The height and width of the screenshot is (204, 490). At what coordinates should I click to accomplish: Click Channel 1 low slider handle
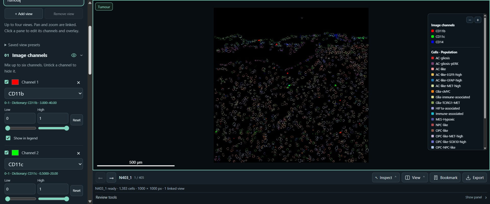(8, 128)
